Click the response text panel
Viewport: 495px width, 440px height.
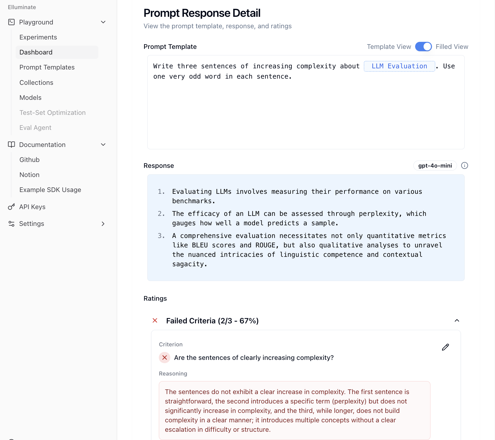coord(306,228)
